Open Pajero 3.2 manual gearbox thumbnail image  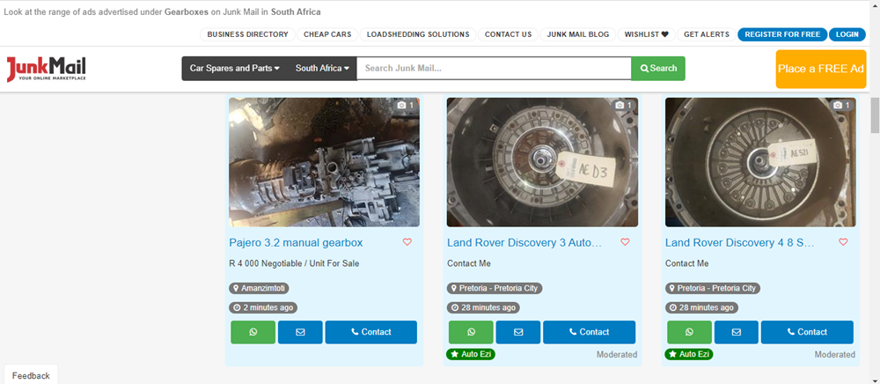324,162
